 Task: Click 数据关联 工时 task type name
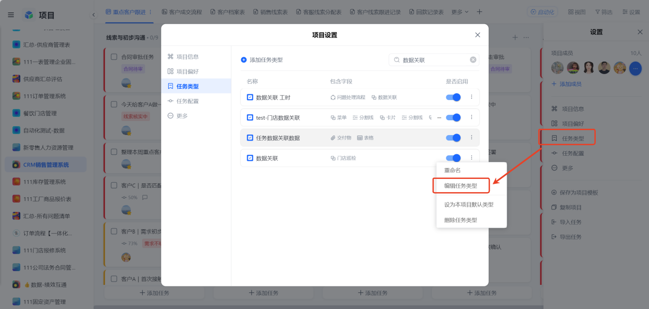point(273,98)
